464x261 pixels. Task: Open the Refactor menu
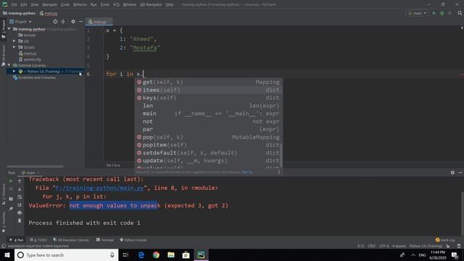(80, 4)
